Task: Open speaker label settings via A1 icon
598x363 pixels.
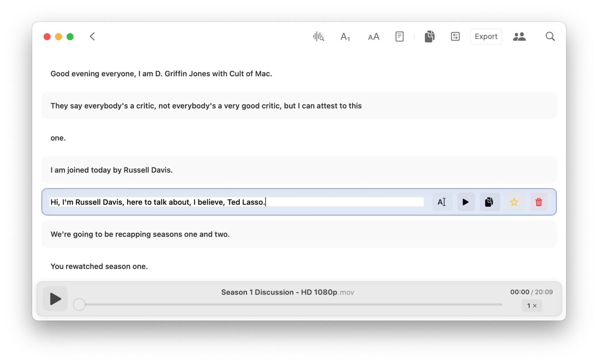Action: [345, 36]
